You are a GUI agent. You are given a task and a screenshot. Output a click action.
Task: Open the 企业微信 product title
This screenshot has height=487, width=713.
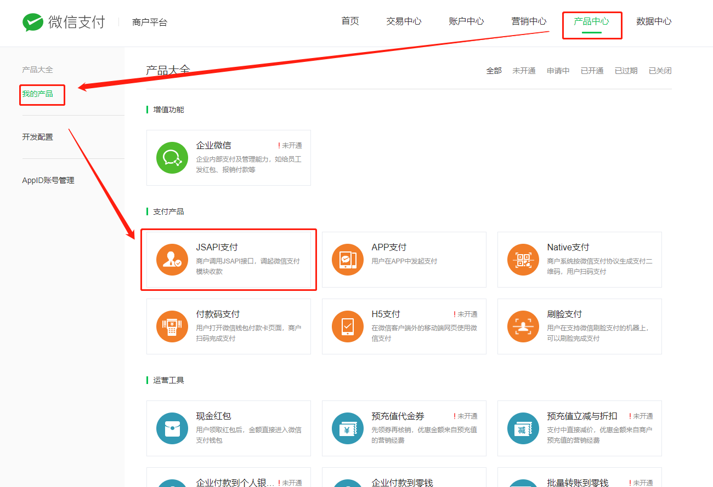213,145
